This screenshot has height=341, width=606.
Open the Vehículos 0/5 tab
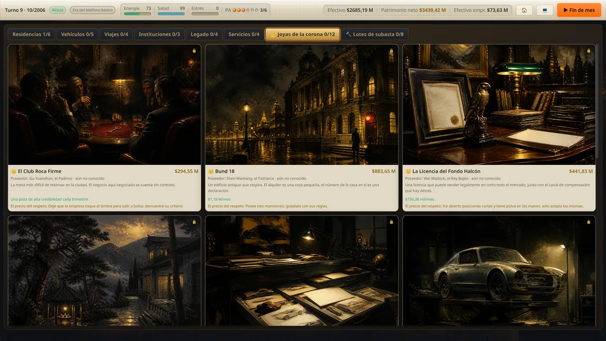pyautogui.click(x=78, y=34)
